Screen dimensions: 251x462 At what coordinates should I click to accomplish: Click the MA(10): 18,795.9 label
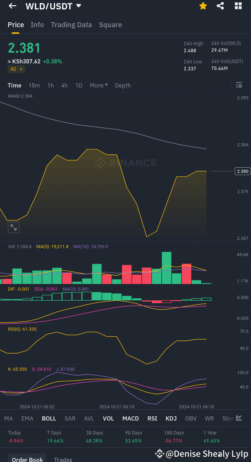click(x=91, y=246)
